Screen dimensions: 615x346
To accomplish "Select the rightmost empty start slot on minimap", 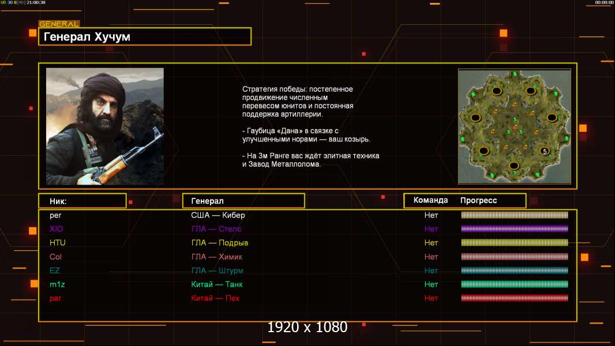I will (552, 118).
